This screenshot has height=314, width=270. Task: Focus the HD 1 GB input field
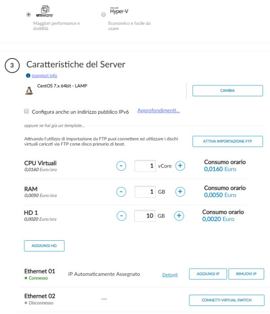144,216
